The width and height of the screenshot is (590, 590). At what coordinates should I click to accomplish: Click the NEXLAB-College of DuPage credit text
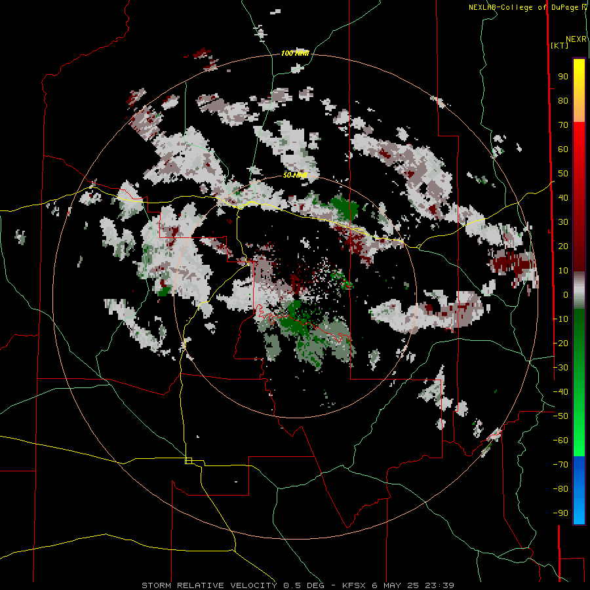(x=527, y=7)
